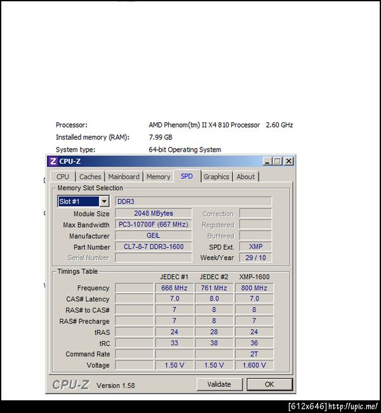
Task: Click the CL7-8-7 DDR3-1600 part number field
Action: tap(154, 247)
